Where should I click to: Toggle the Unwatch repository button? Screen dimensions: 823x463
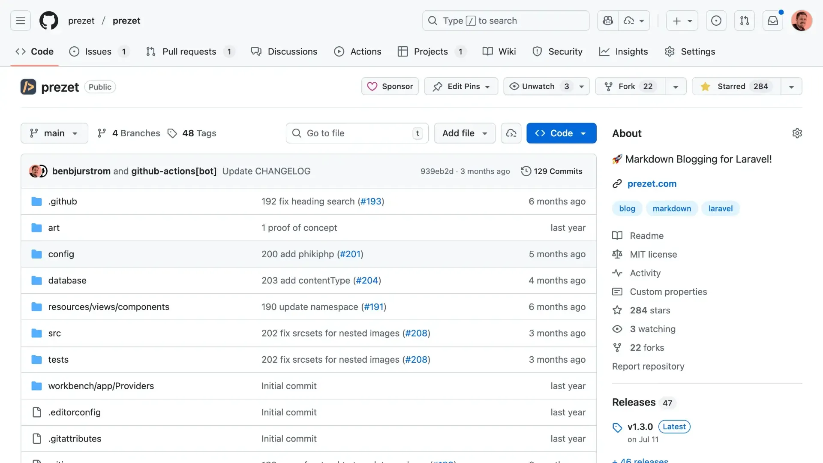point(538,87)
